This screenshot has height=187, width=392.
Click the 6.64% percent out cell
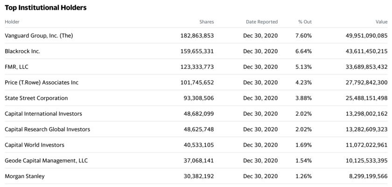tap(303, 51)
